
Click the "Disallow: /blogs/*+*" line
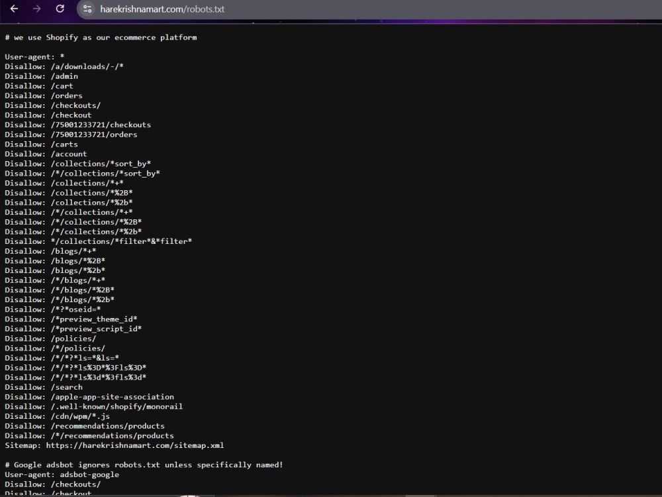click(51, 251)
